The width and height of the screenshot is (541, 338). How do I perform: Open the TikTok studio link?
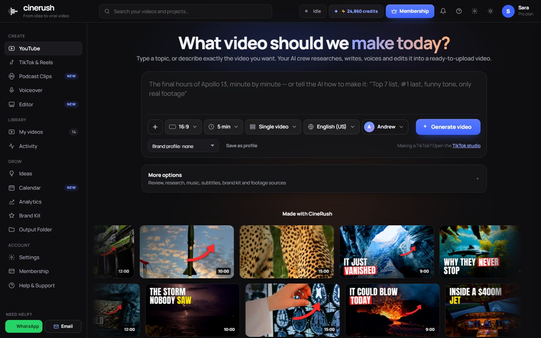point(466,146)
